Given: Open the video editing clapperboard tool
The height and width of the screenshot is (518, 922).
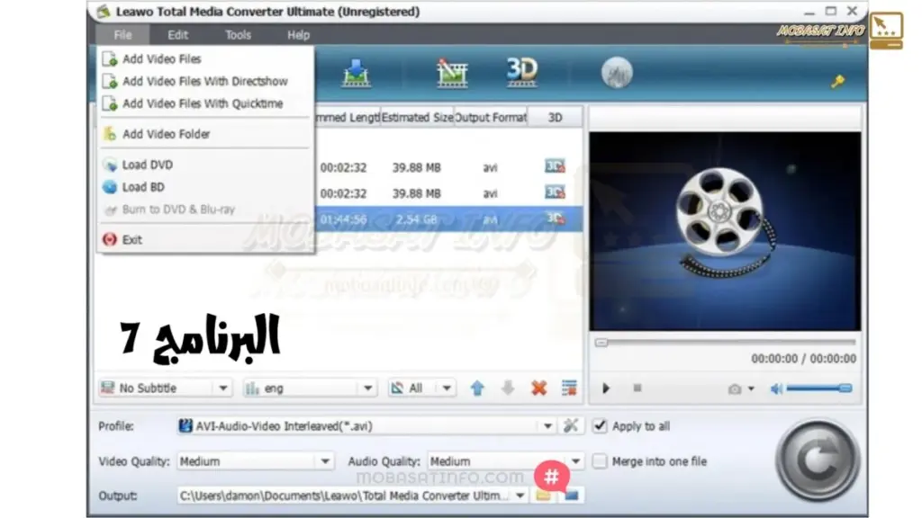Looking at the screenshot, I should [x=452, y=74].
